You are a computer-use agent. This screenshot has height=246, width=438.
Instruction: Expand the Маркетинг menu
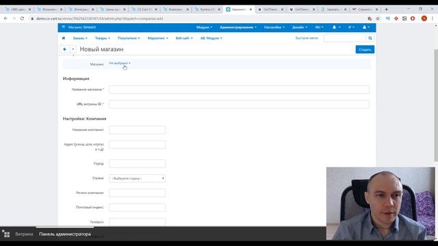coord(157,38)
